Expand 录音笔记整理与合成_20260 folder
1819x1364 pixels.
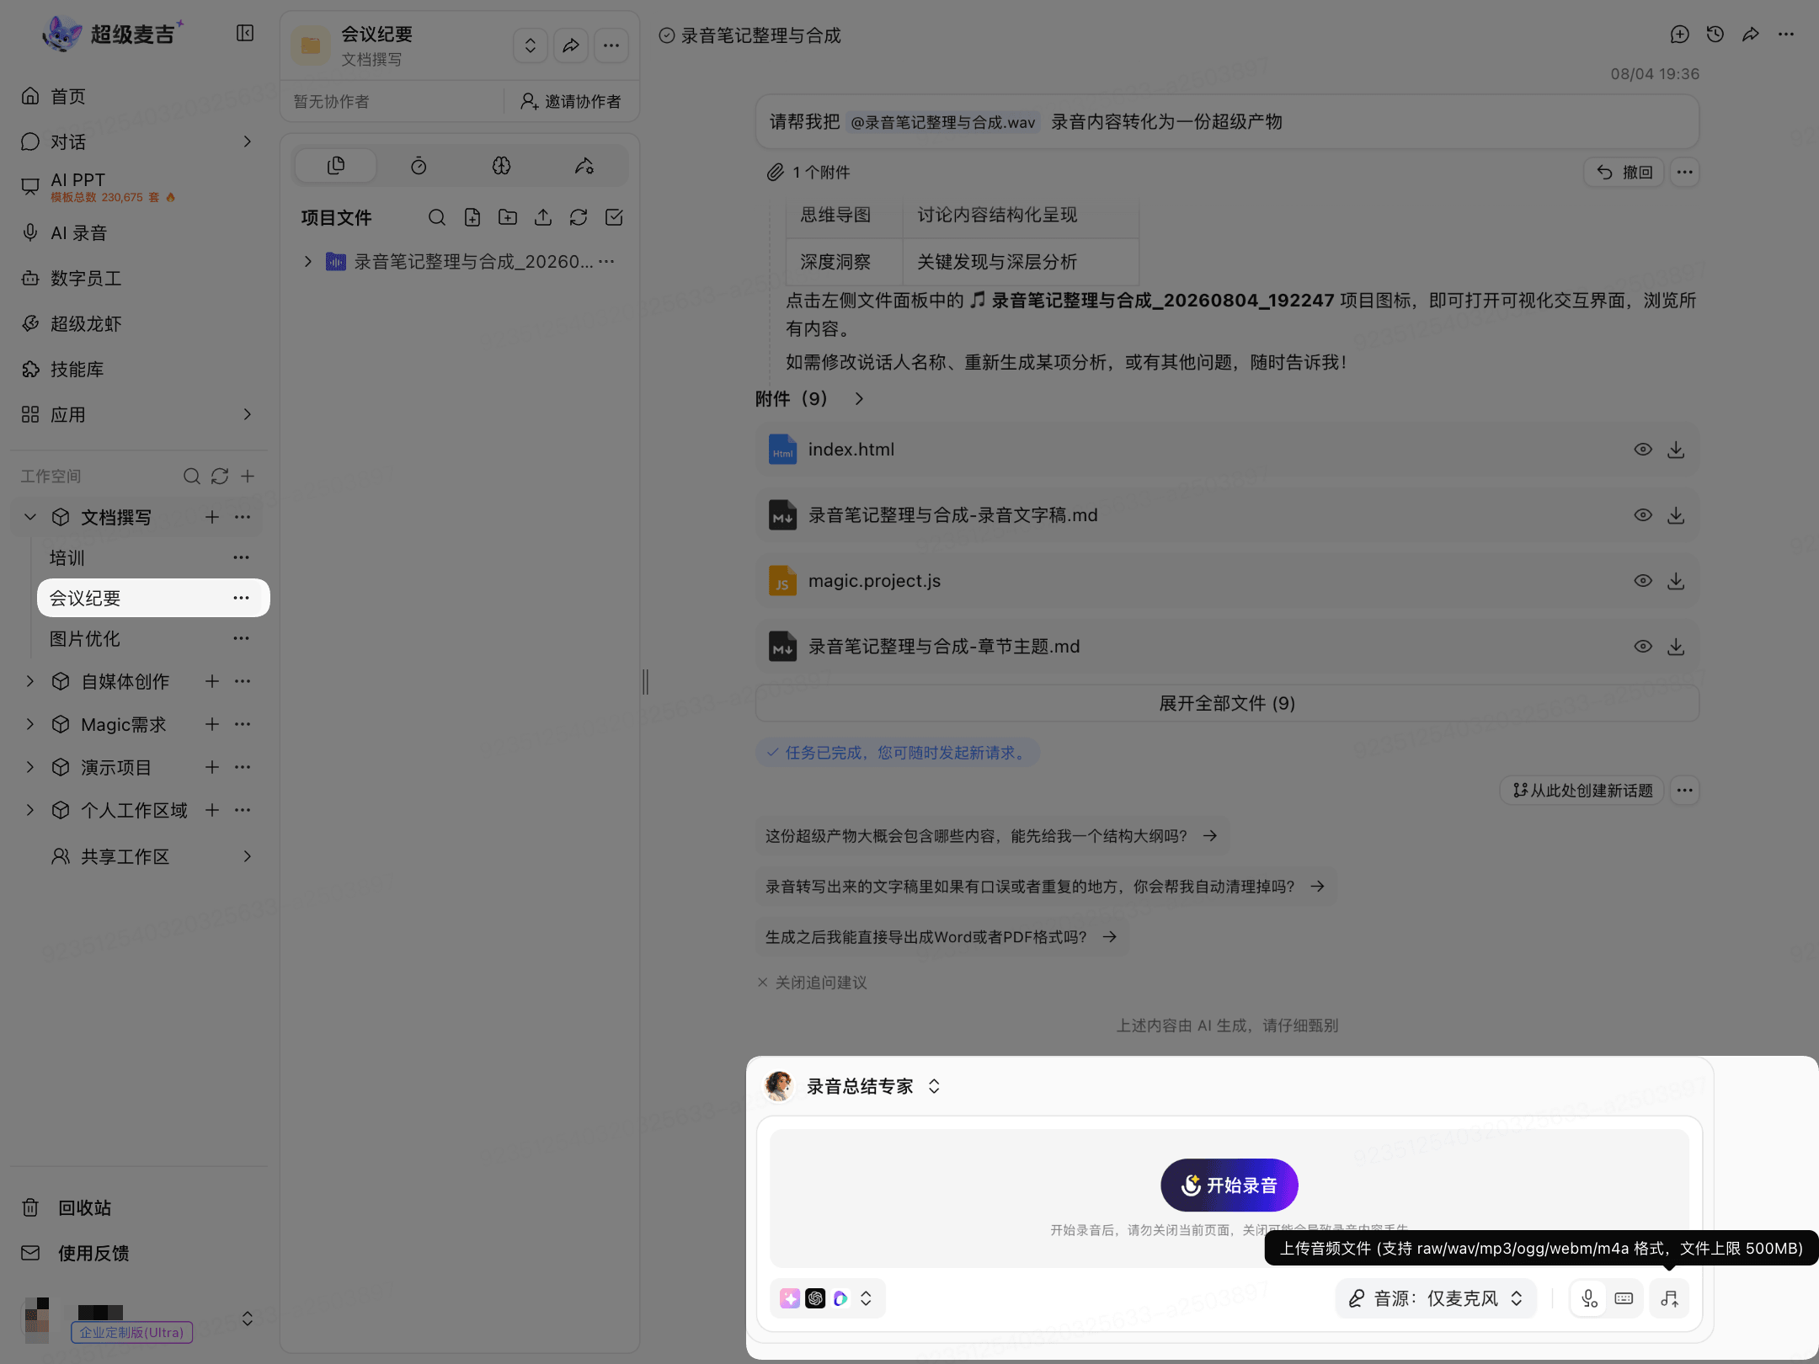[x=308, y=262]
